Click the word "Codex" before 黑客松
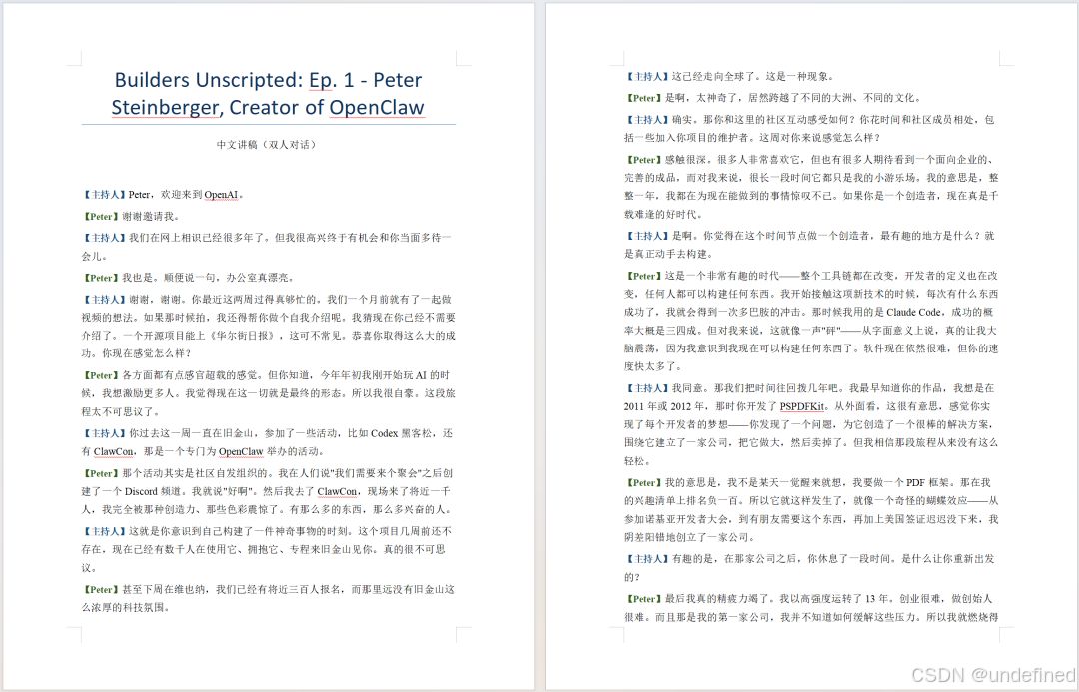The image size is (1079, 692). click(384, 433)
